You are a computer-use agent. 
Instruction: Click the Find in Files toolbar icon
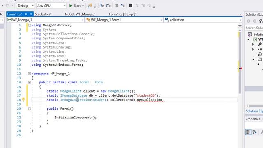tap(90, 6)
